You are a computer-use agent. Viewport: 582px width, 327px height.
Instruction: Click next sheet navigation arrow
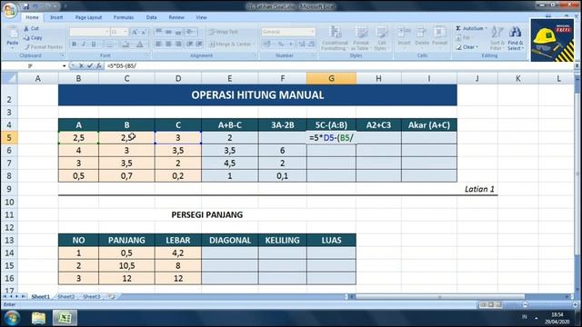tap(16, 297)
